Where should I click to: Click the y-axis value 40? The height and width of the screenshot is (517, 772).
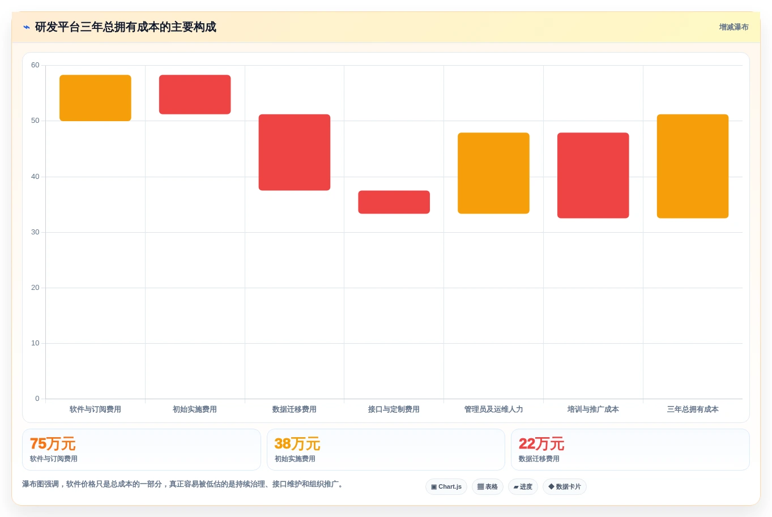click(x=35, y=177)
